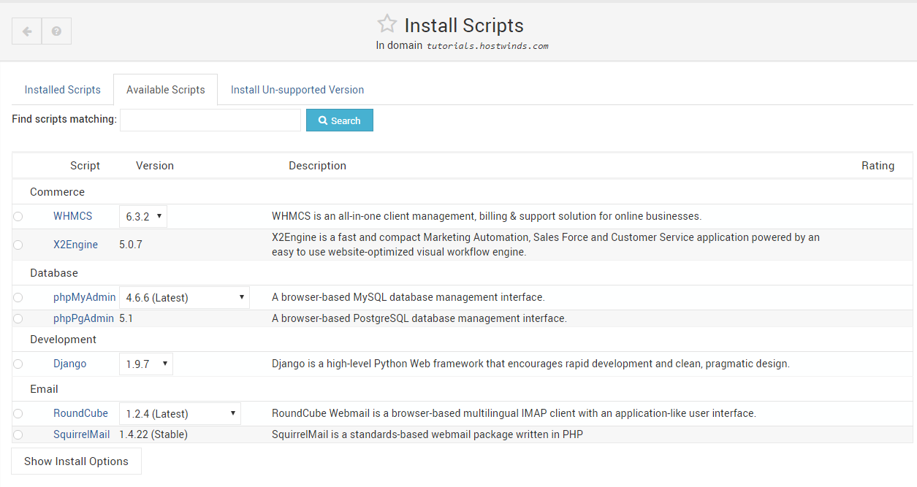Click the Script column header
This screenshot has height=487, width=917.
[85, 166]
